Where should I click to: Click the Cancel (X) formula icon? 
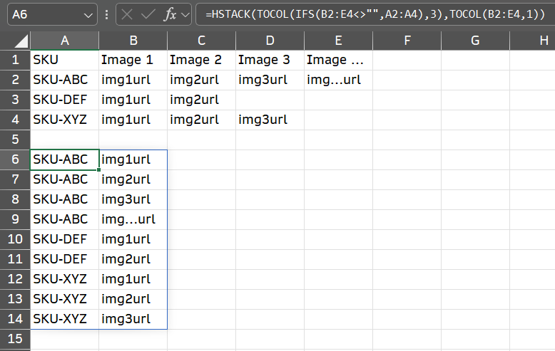[127, 14]
